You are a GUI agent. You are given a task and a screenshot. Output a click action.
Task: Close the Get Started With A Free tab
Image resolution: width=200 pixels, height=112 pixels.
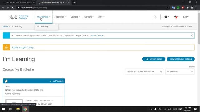coord(34,2)
